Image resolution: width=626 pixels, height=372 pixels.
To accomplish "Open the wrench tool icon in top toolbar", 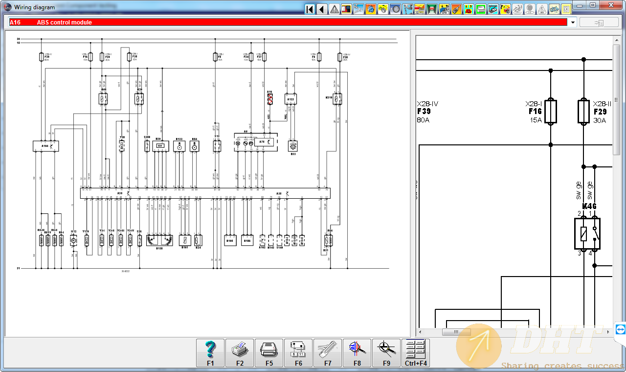I will tap(359, 9).
